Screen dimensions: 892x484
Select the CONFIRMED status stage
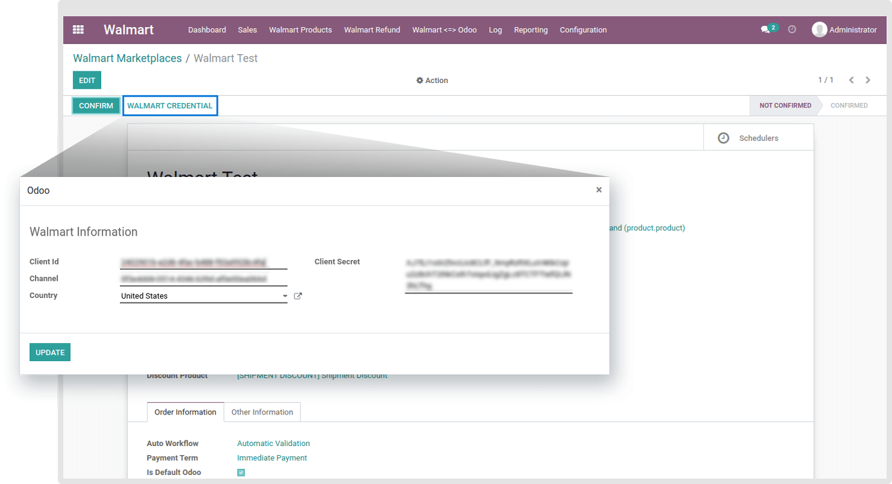[849, 106]
